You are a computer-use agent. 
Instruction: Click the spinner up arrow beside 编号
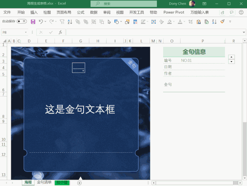click(232, 57)
